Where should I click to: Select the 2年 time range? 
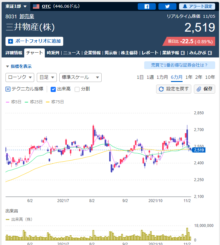(199, 77)
